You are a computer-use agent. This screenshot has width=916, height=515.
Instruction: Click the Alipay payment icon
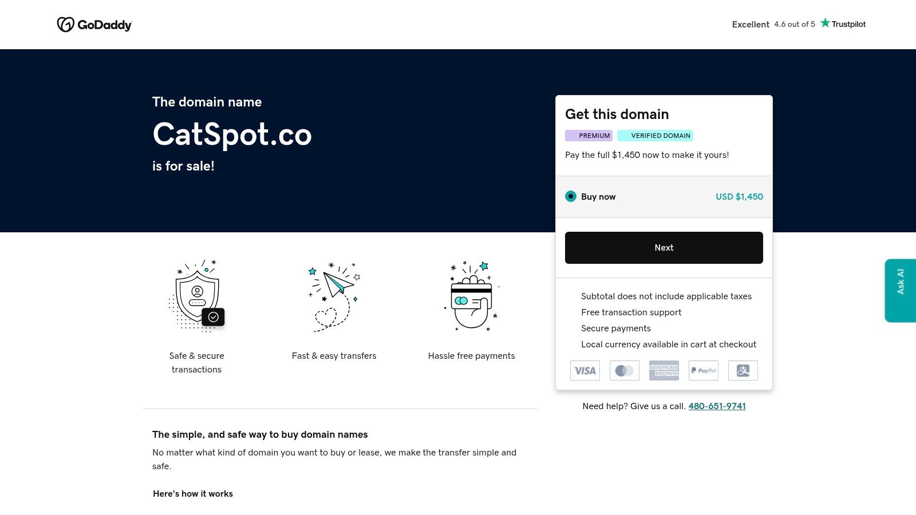click(x=743, y=370)
